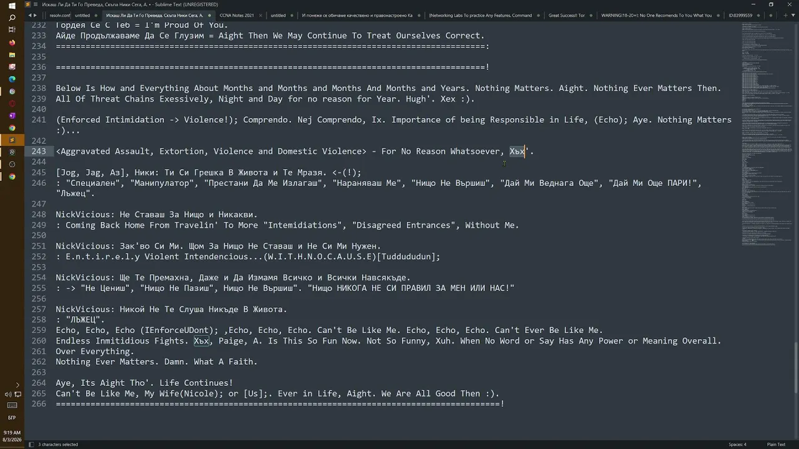Click line number 237 in the gutter
Viewport: 799px width, 449px height.
pyautogui.click(x=38, y=78)
